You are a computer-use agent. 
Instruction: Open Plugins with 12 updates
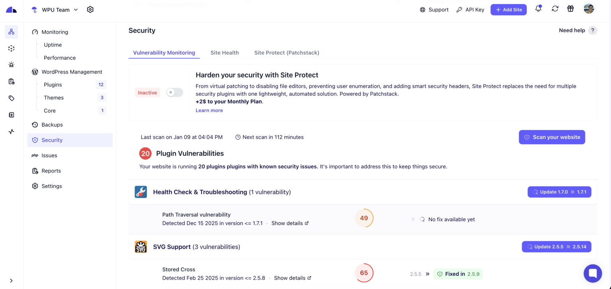[74, 85]
